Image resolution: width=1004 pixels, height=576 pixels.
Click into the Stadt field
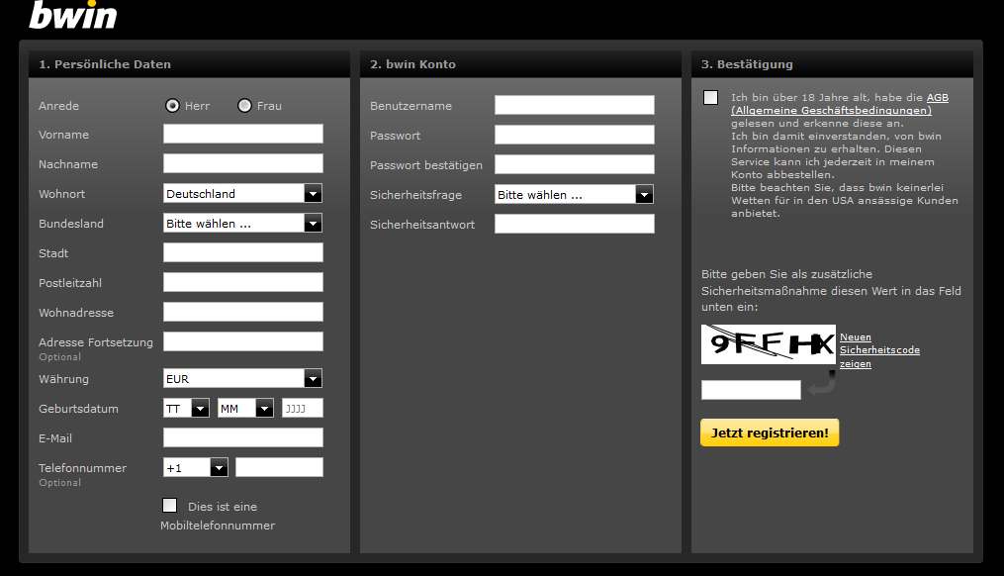point(243,252)
